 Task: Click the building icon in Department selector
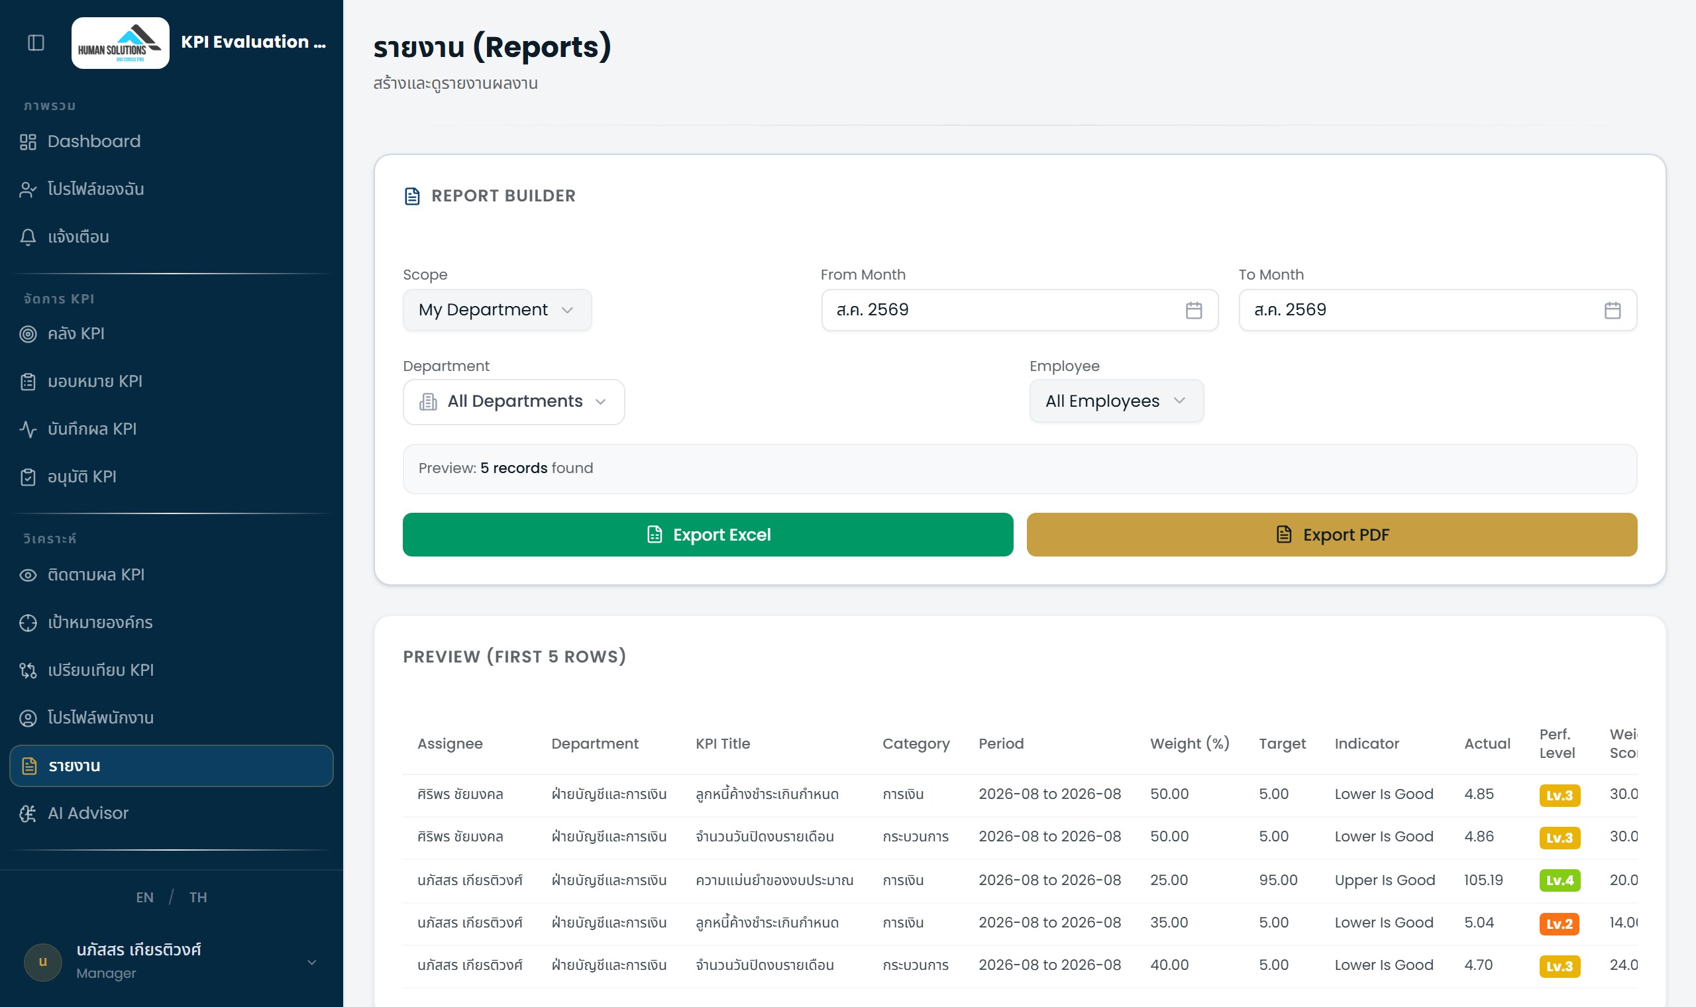tap(428, 401)
